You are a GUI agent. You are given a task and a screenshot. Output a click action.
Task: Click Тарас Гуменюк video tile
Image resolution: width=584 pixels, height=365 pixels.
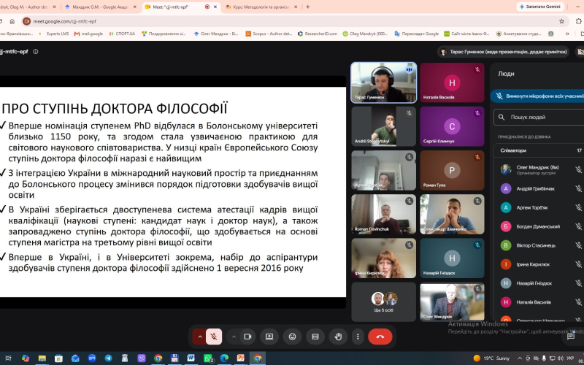[x=384, y=82]
